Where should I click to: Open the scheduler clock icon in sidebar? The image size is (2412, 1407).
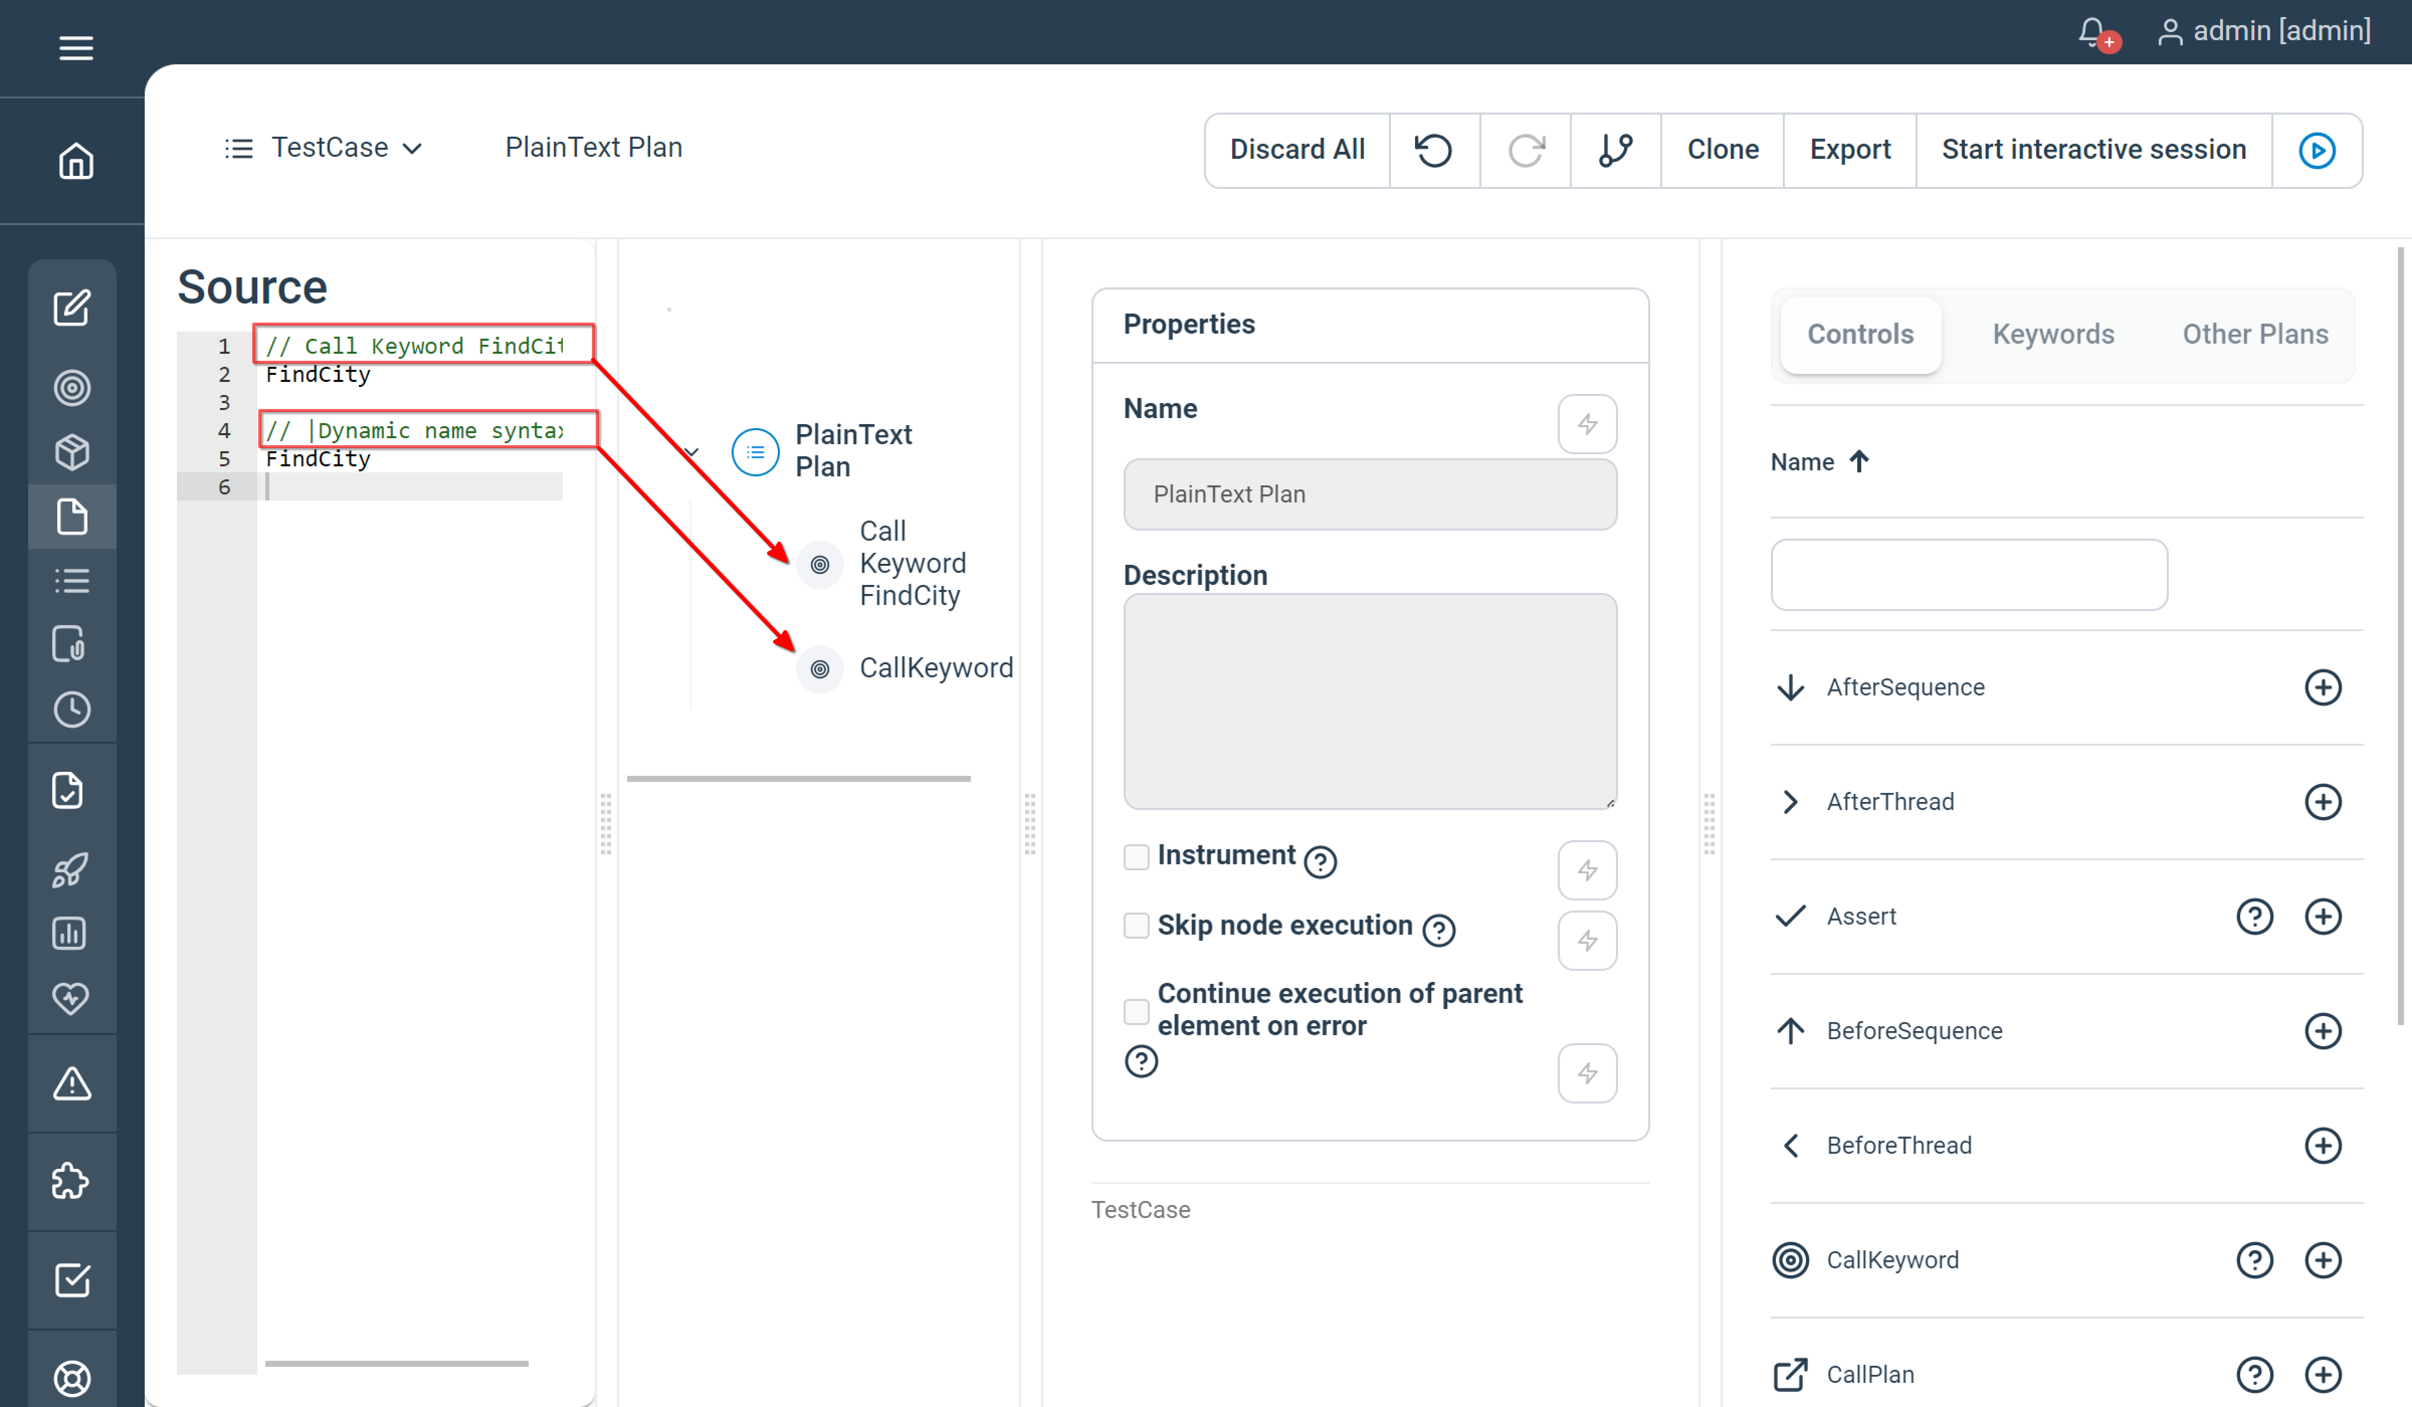click(x=73, y=709)
